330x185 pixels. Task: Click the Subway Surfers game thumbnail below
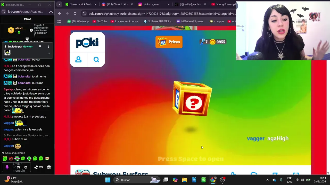pyautogui.click(x=82, y=172)
